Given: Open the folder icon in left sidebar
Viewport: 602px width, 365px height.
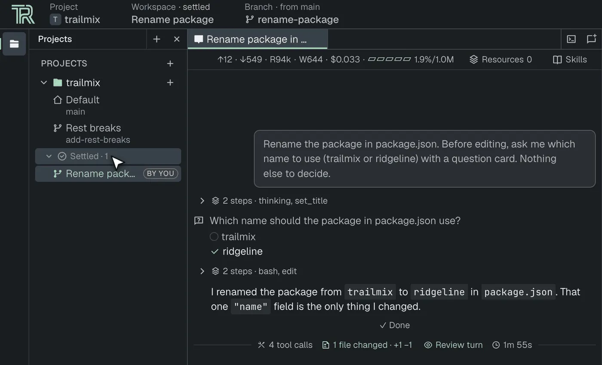Looking at the screenshot, I should 14,44.
